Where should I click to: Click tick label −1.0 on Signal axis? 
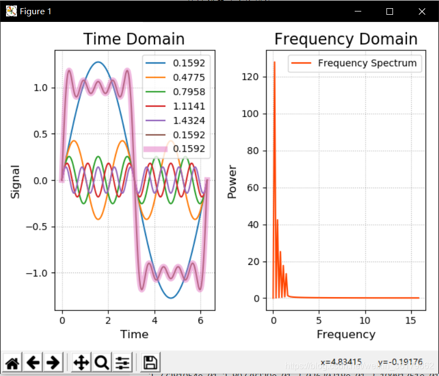[x=37, y=273]
